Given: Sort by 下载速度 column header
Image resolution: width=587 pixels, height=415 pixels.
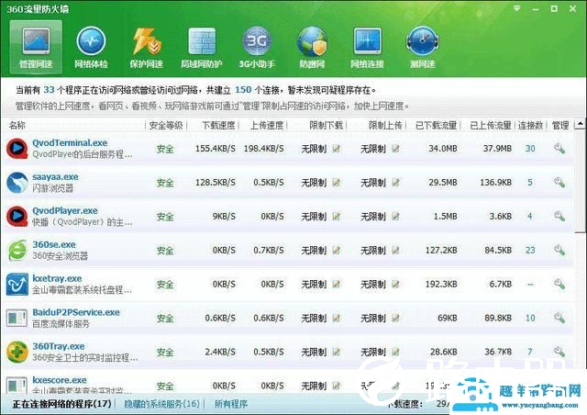Looking at the screenshot, I should pyautogui.click(x=218, y=125).
